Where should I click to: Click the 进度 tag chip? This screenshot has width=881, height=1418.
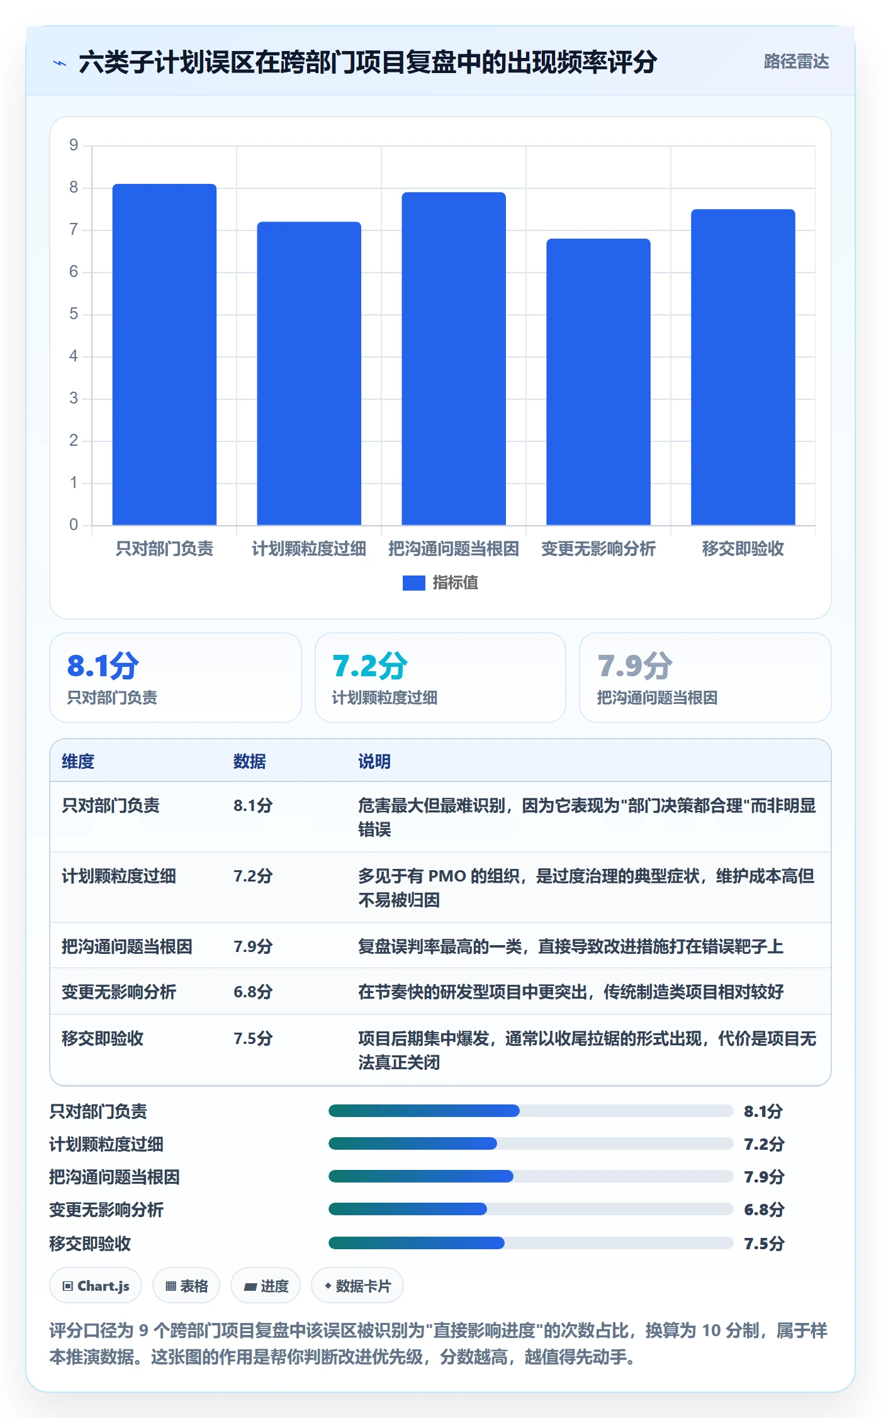pyautogui.click(x=266, y=1286)
